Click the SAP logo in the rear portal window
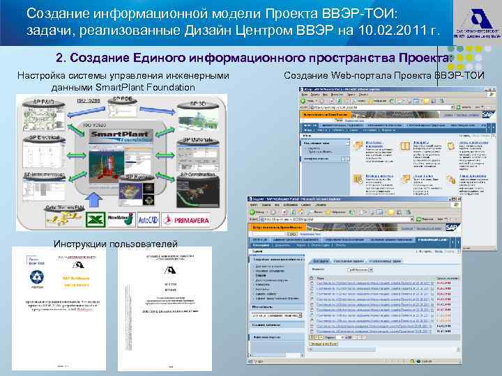This screenshot has width=502, height=376. [x=489, y=113]
